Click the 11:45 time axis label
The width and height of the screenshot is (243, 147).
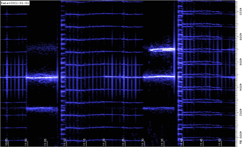201,142
